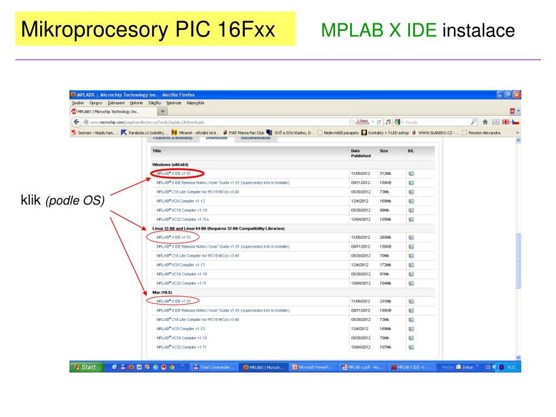The image size is (556, 417).
Task: Expand the quick launch overflow chevron
Action: coord(182,365)
